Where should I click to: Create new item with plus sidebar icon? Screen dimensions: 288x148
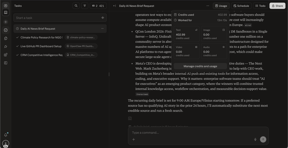coord(6,22)
